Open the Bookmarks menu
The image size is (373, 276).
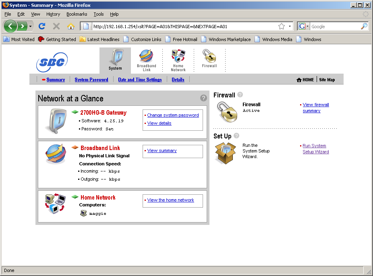tap(77, 14)
